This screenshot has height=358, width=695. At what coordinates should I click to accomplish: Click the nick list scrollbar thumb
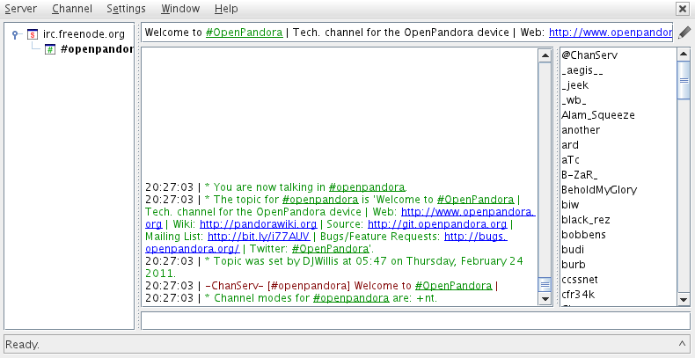click(684, 80)
